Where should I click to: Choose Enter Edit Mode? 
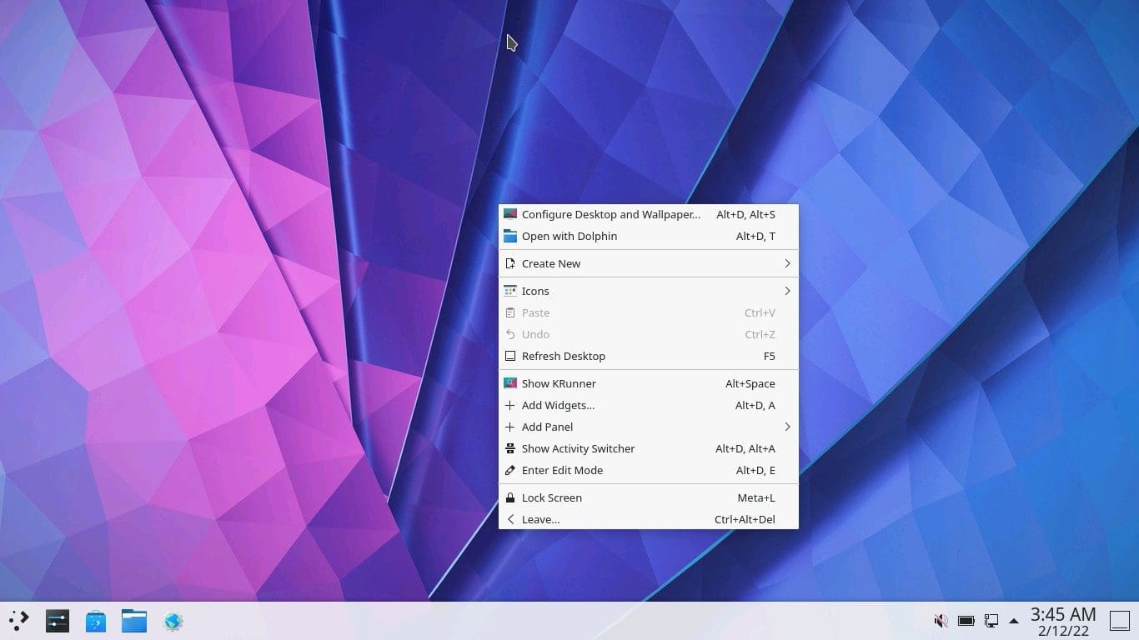[x=649, y=470]
